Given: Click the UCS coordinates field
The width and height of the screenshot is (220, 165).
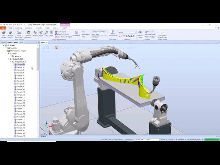Looking at the screenshot, I should pos(146,140).
